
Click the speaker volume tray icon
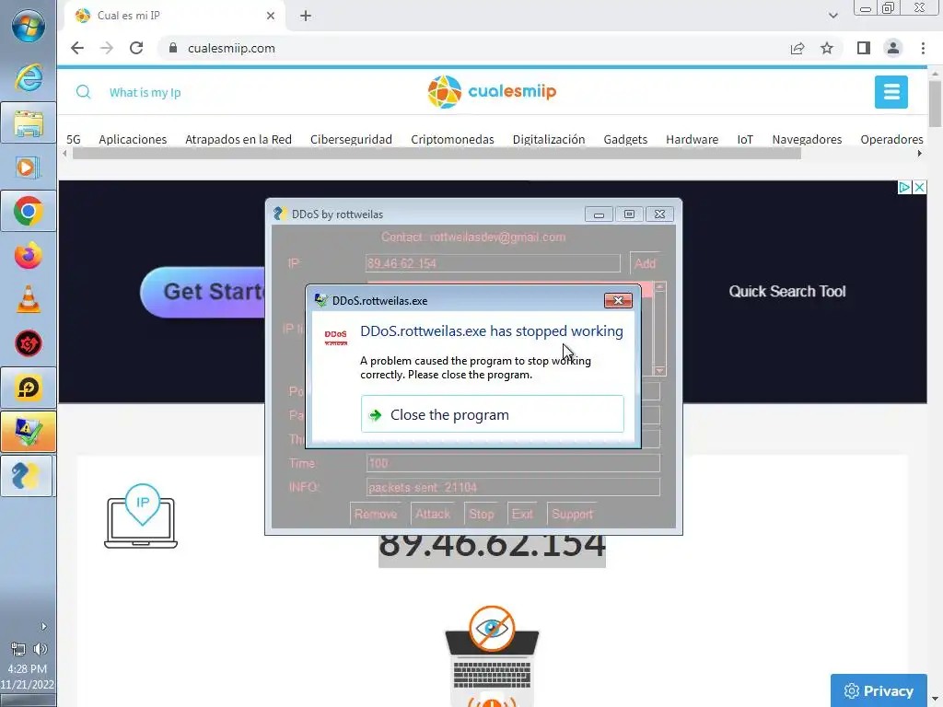pyautogui.click(x=41, y=649)
